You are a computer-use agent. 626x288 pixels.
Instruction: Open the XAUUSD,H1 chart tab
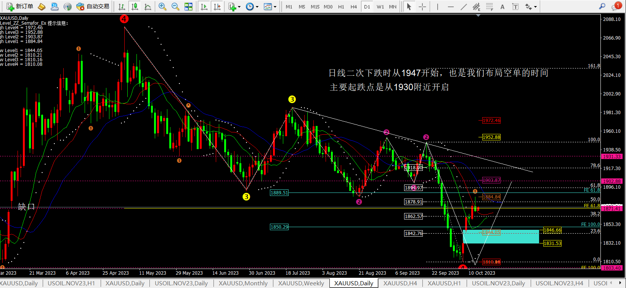point(444,283)
